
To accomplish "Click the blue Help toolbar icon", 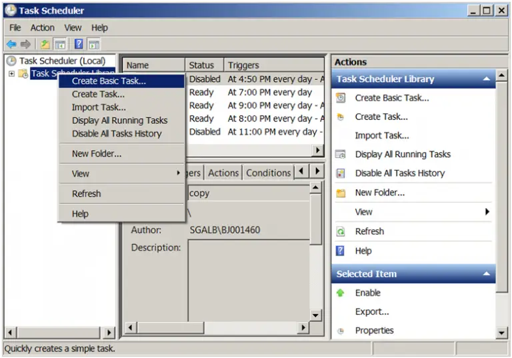I will point(79,44).
